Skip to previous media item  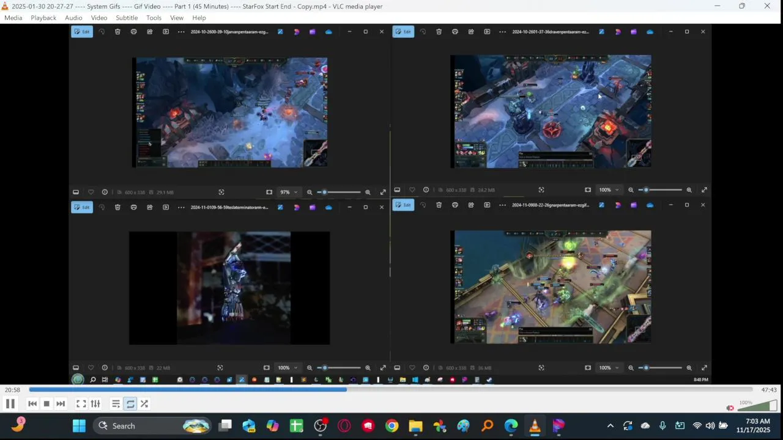pos(32,403)
